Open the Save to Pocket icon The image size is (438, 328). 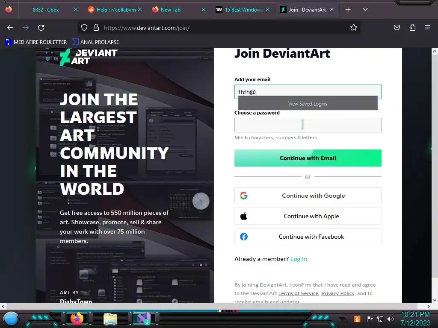point(397,28)
